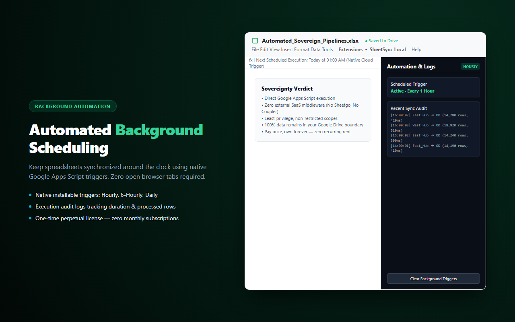The width and height of the screenshot is (515, 322).
Task: Click the HOURLY badge
Action: click(x=470, y=66)
